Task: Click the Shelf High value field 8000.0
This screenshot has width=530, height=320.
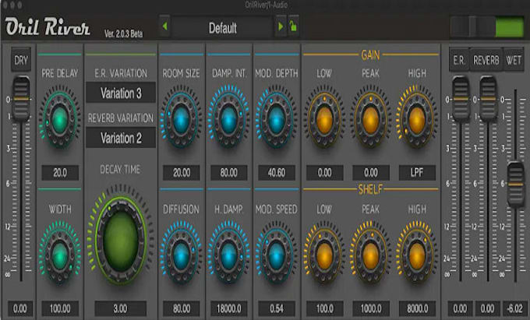Action: [x=417, y=308]
